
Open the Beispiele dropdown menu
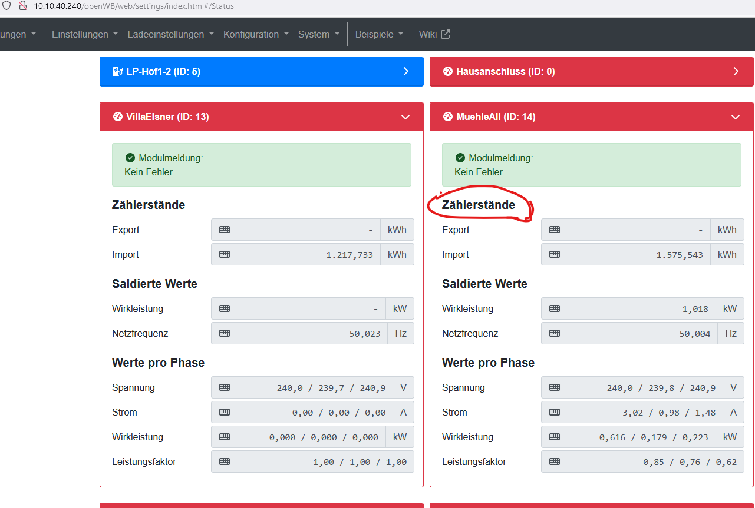point(379,34)
